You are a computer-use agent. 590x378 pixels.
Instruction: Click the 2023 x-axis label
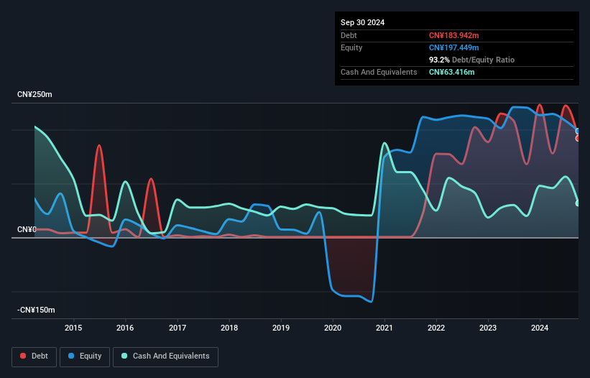[x=488, y=328]
